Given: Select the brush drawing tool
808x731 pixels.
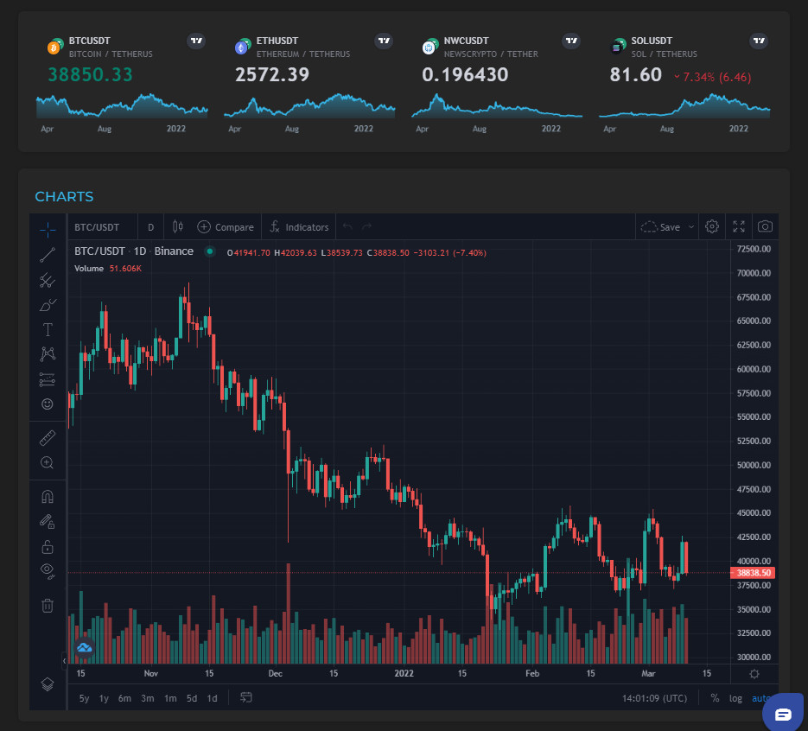Looking at the screenshot, I should tap(48, 305).
